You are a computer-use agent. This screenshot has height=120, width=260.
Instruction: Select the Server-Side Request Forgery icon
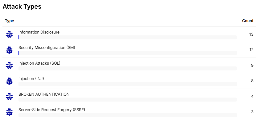(9, 112)
